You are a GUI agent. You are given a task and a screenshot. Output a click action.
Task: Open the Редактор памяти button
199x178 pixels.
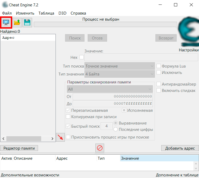point(19,148)
